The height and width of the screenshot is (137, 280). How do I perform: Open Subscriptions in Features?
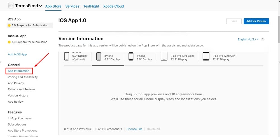[17, 124]
